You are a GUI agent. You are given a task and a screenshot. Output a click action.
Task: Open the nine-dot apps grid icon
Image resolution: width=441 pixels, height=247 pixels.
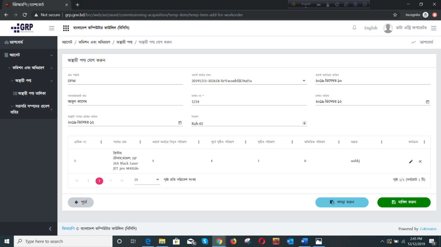point(66,28)
